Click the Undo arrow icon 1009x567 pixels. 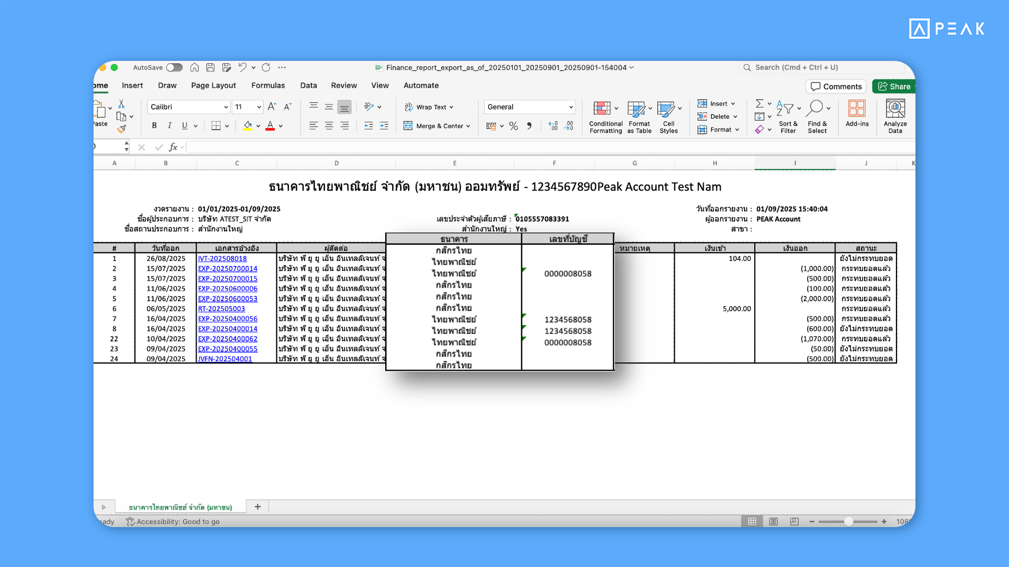pos(242,67)
